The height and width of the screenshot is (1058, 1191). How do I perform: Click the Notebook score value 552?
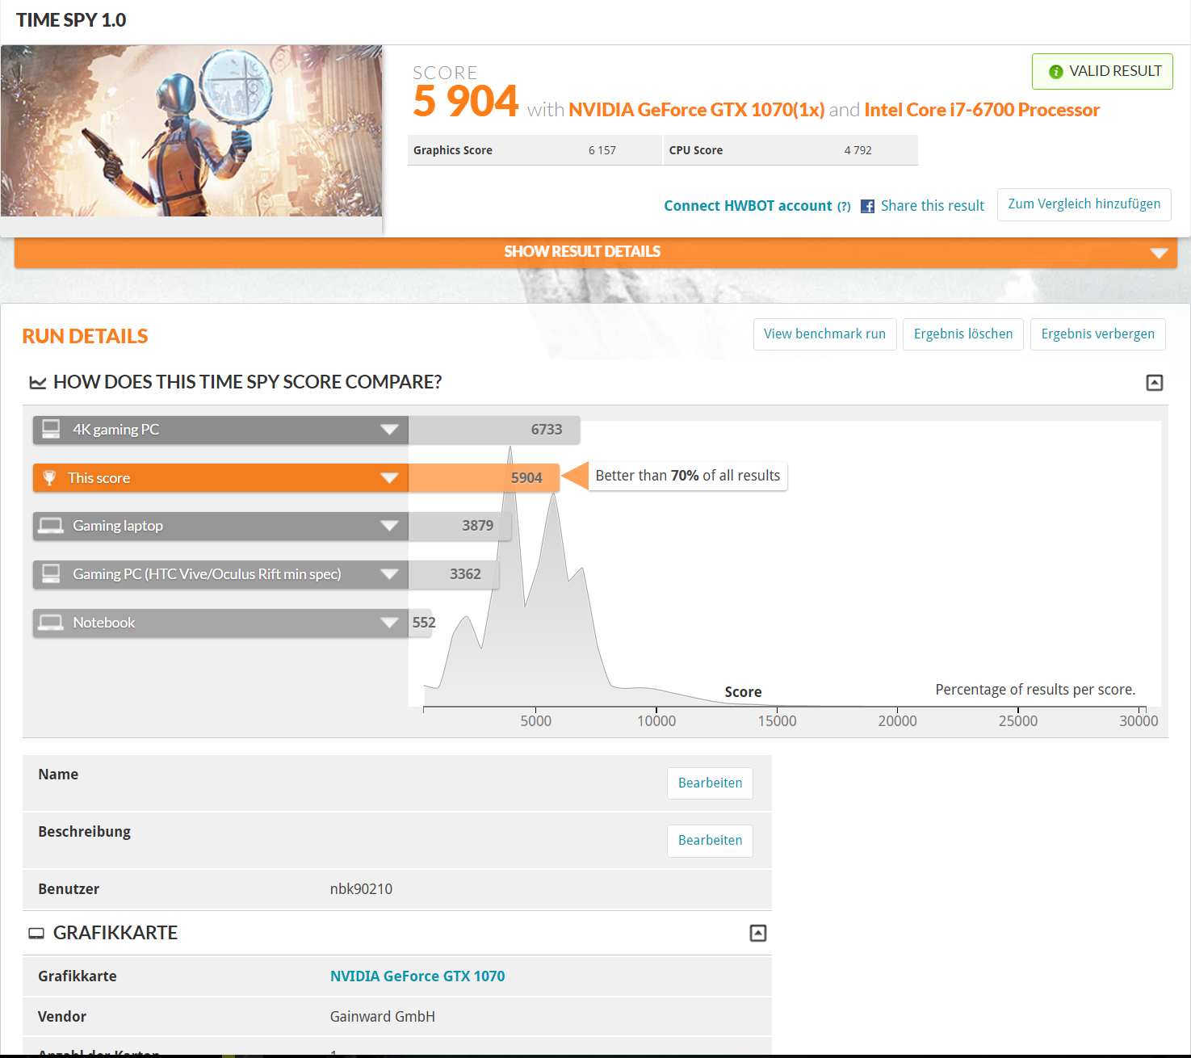(x=424, y=623)
